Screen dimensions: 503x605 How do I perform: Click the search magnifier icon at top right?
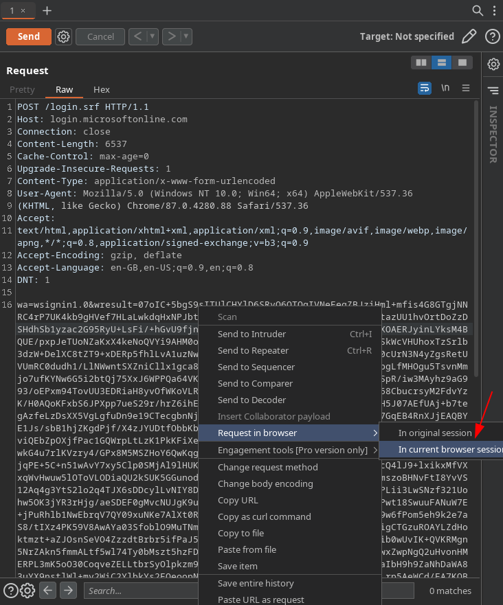click(x=478, y=10)
